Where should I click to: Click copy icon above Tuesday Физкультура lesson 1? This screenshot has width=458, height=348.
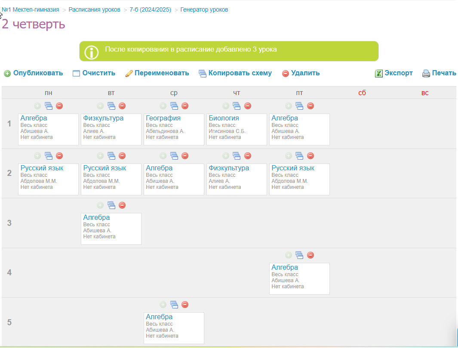pyautogui.click(x=111, y=106)
